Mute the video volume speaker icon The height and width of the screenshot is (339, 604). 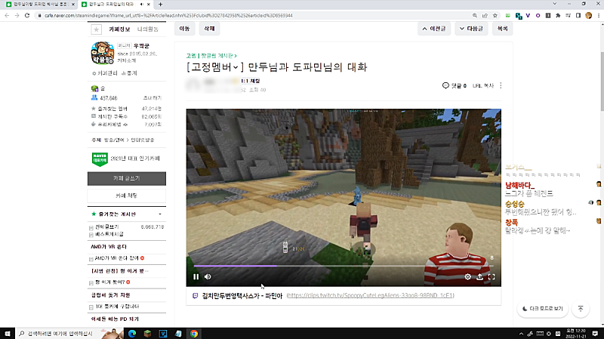click(208, 276)
